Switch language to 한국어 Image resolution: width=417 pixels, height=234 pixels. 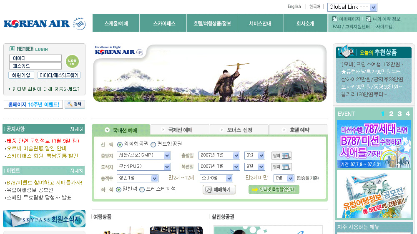(314, 6)
